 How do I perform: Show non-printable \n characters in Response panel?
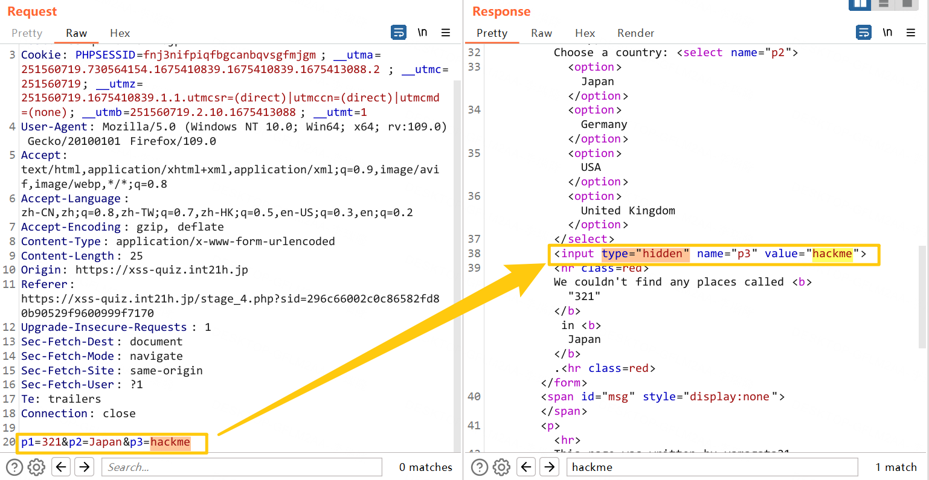point(887,33)
